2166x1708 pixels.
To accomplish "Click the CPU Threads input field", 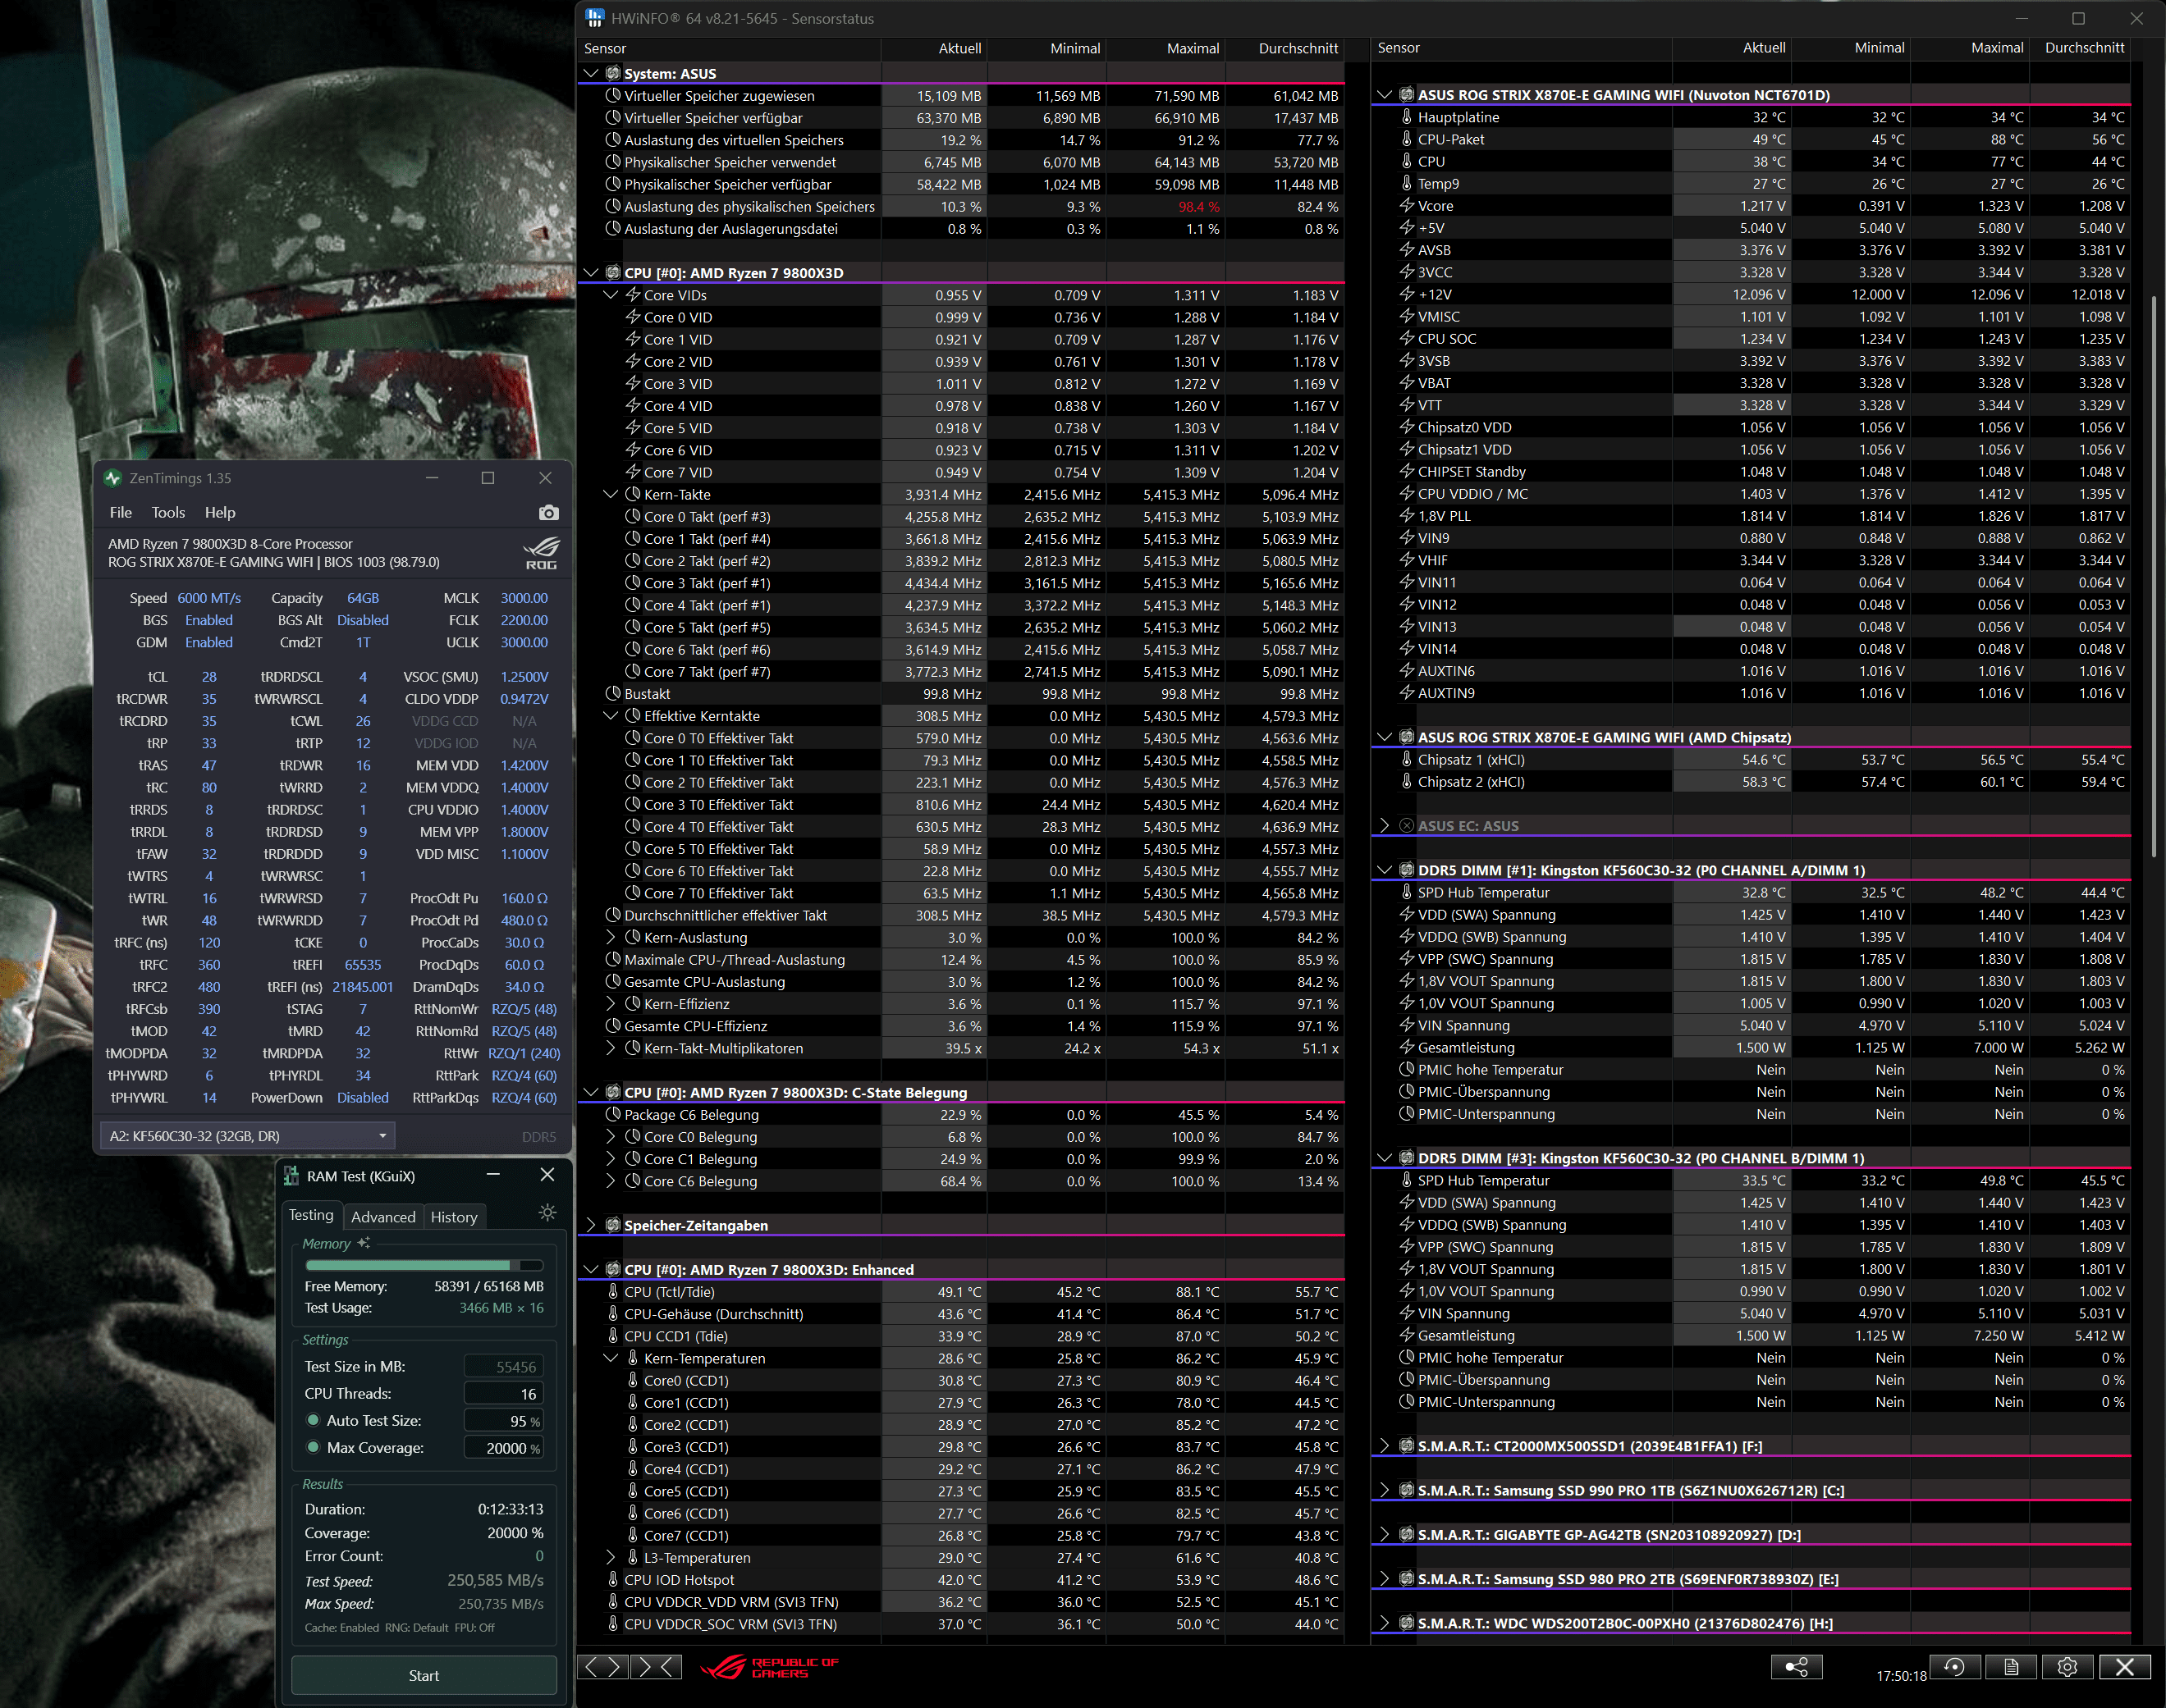I will (503, 1393).
